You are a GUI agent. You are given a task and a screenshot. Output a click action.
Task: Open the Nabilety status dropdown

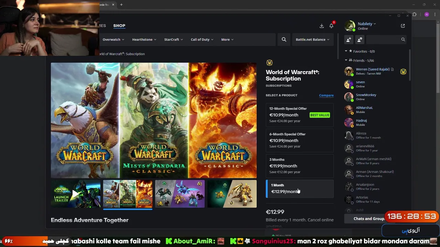[367, 24]
